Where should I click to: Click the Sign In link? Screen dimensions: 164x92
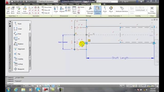pyautogui.click(x=126, y=2)
